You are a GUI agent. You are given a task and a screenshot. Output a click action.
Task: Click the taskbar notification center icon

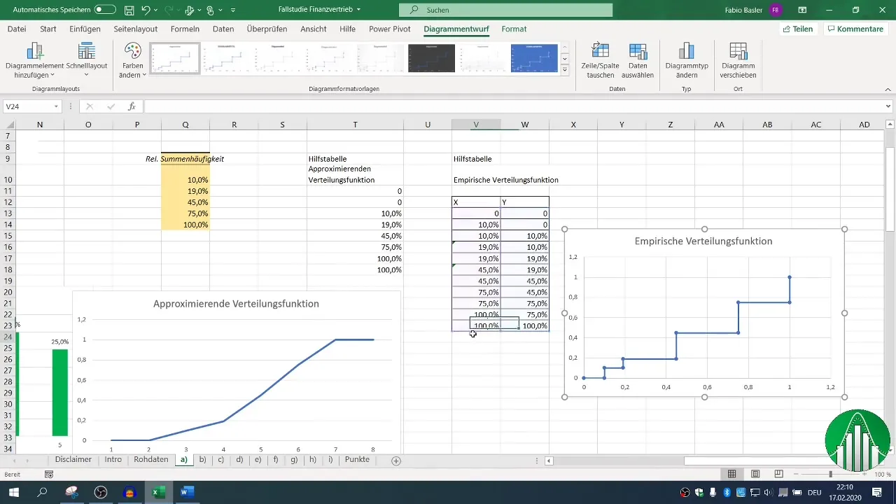click(877, 492)
